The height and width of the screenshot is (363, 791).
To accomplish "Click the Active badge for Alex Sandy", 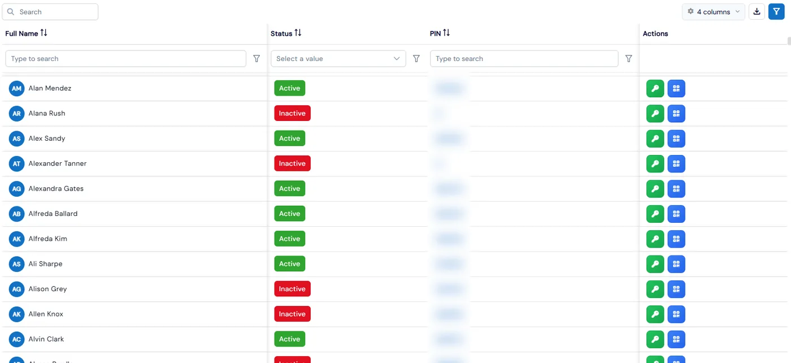I will 290,139.
